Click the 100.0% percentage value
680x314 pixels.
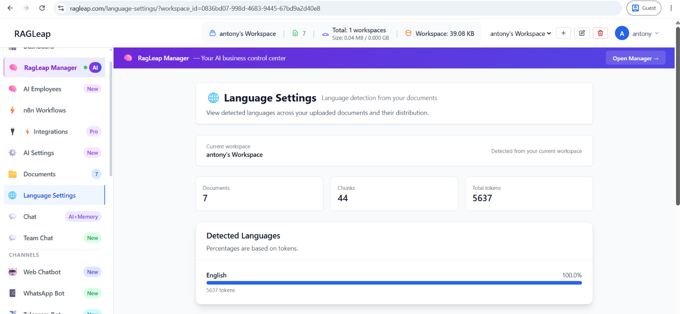(x=572, y=275)
